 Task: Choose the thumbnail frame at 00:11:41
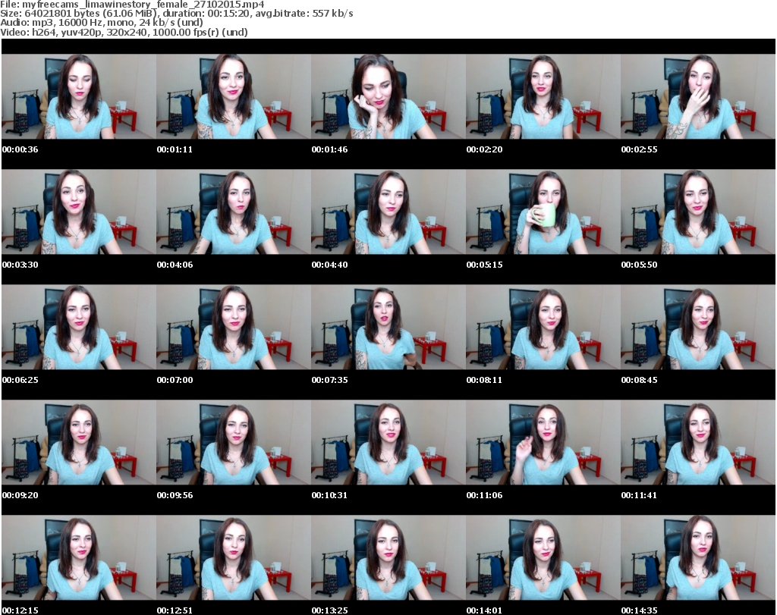click(x=698, y=442)
